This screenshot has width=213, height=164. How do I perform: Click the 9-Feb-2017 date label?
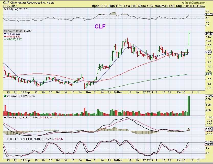tap(10, 6)
